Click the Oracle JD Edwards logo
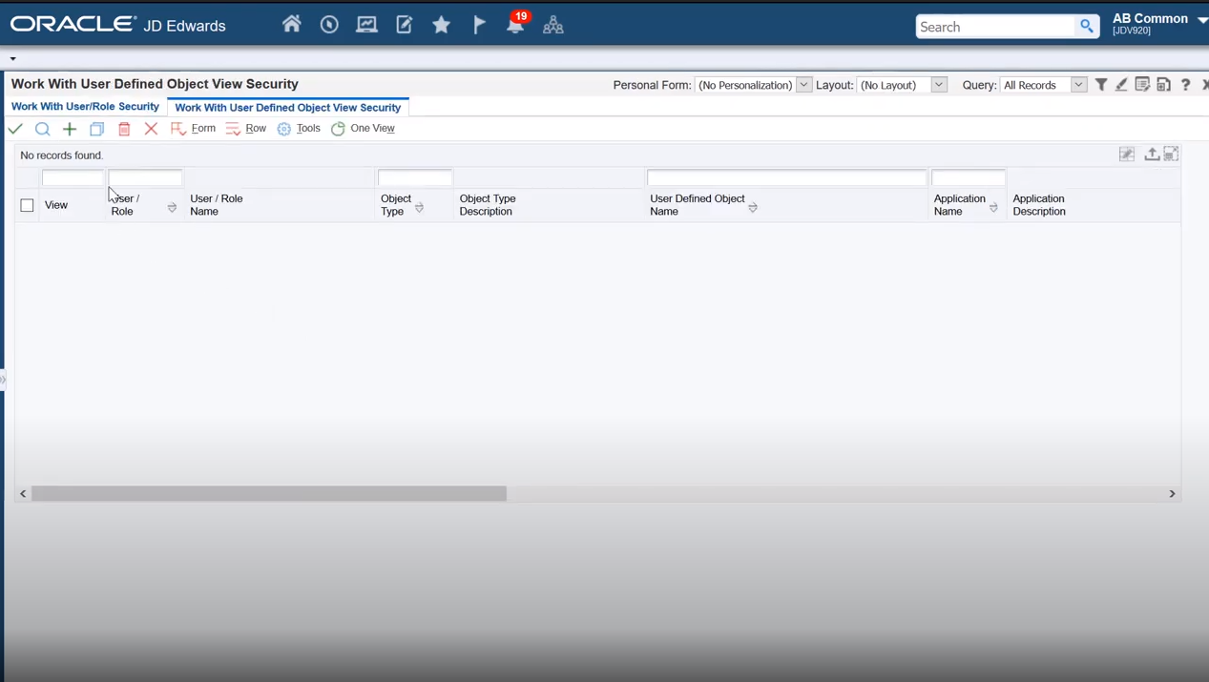 [117, 25]
